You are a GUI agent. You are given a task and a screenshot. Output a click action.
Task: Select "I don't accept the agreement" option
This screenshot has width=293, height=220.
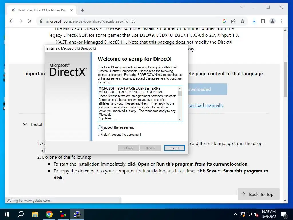pyautogui.click(x=100, y=135)
